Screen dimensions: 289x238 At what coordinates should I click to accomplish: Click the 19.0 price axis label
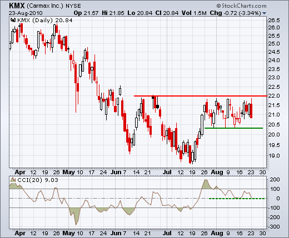tap(274, 156)
